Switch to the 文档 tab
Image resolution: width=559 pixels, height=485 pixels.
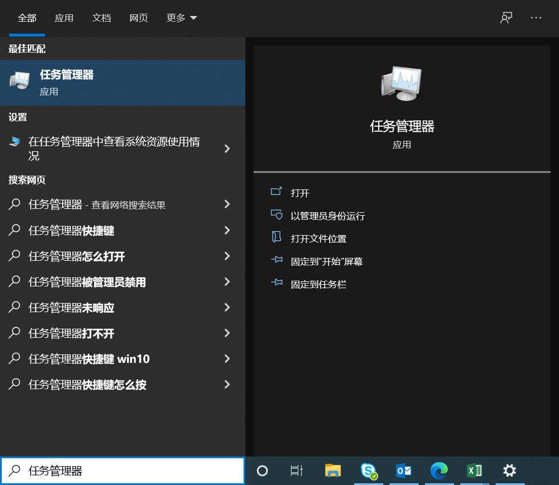[102, 18]
